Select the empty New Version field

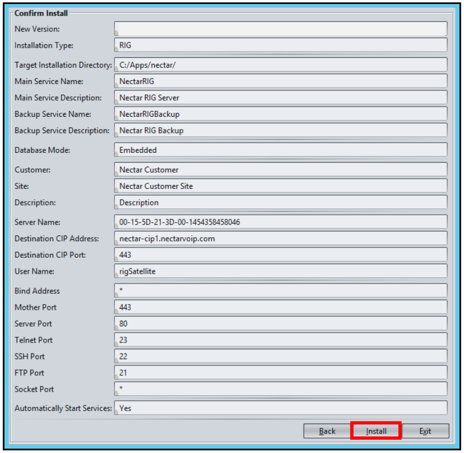(x=281, y=29)
